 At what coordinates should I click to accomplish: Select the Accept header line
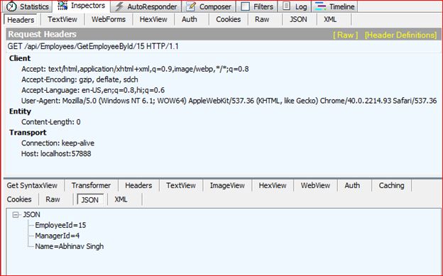(135, 69)
